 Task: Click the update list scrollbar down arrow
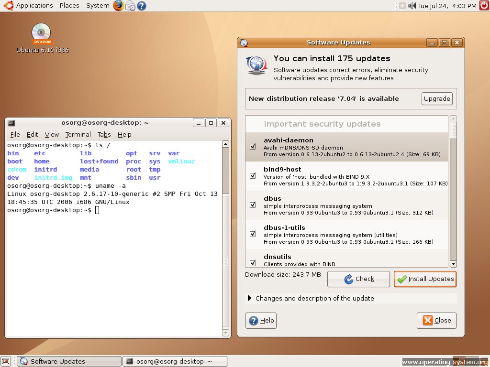coord(453,264)
